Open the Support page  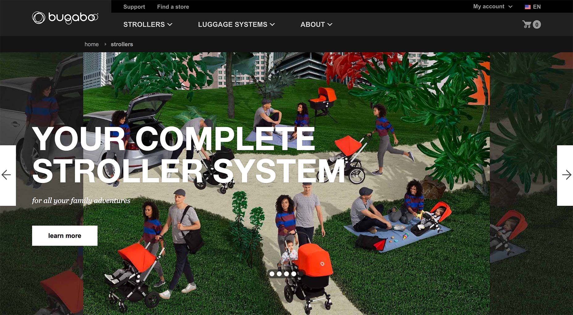click(134, 7)
